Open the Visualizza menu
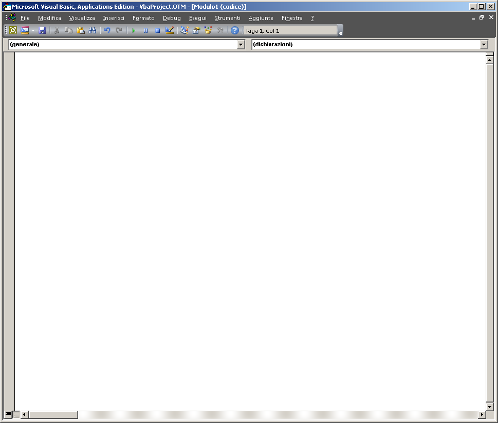 [82, 18]
